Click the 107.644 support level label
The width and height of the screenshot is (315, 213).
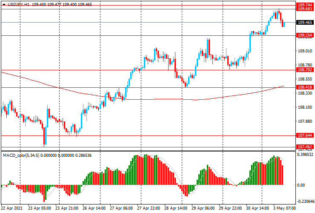pos(305,135)
